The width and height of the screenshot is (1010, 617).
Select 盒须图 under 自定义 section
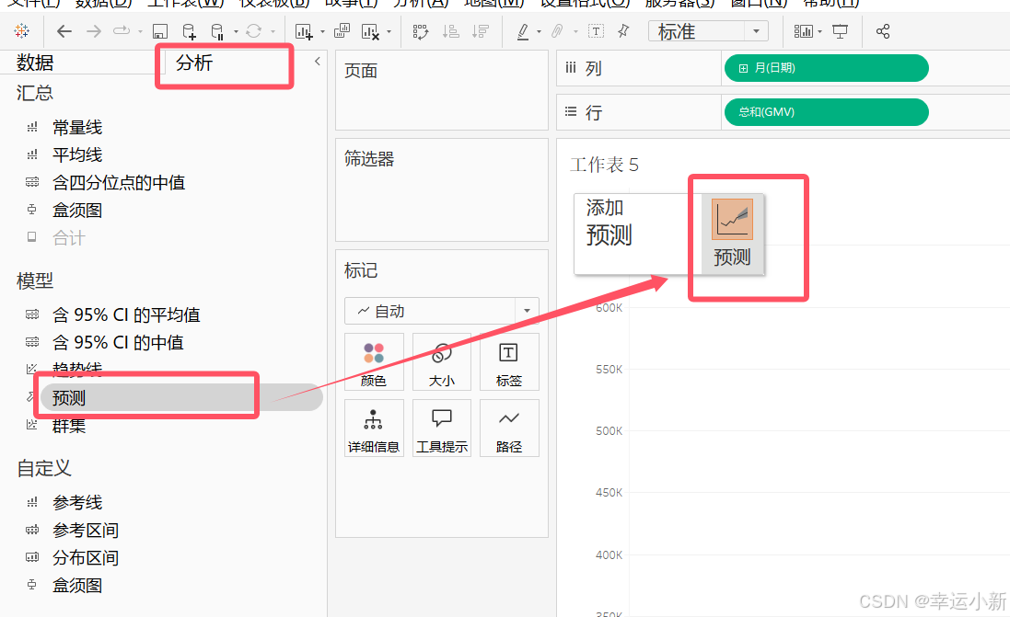point(77,586)
